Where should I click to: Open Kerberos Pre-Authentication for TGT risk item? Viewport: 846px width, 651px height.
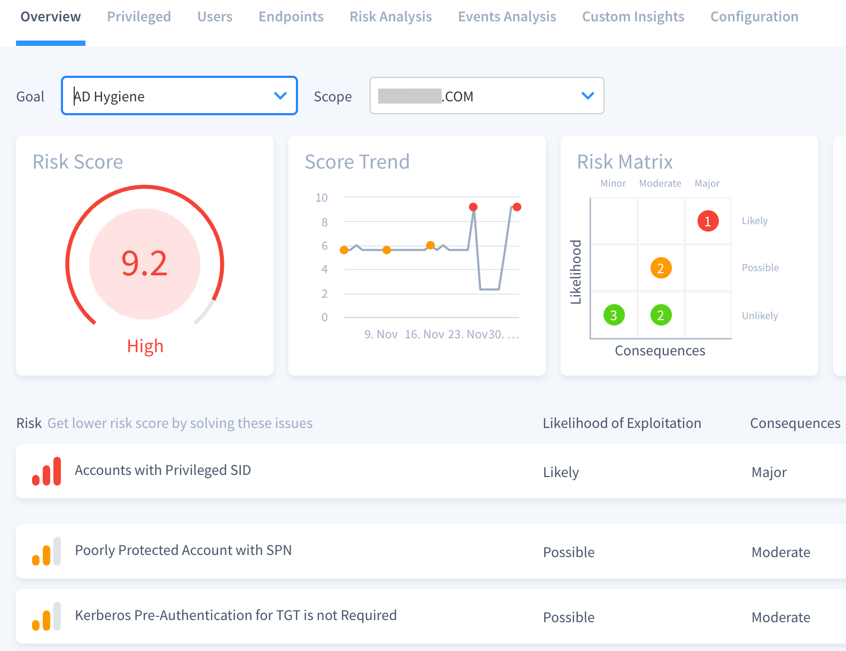(236, 615)
